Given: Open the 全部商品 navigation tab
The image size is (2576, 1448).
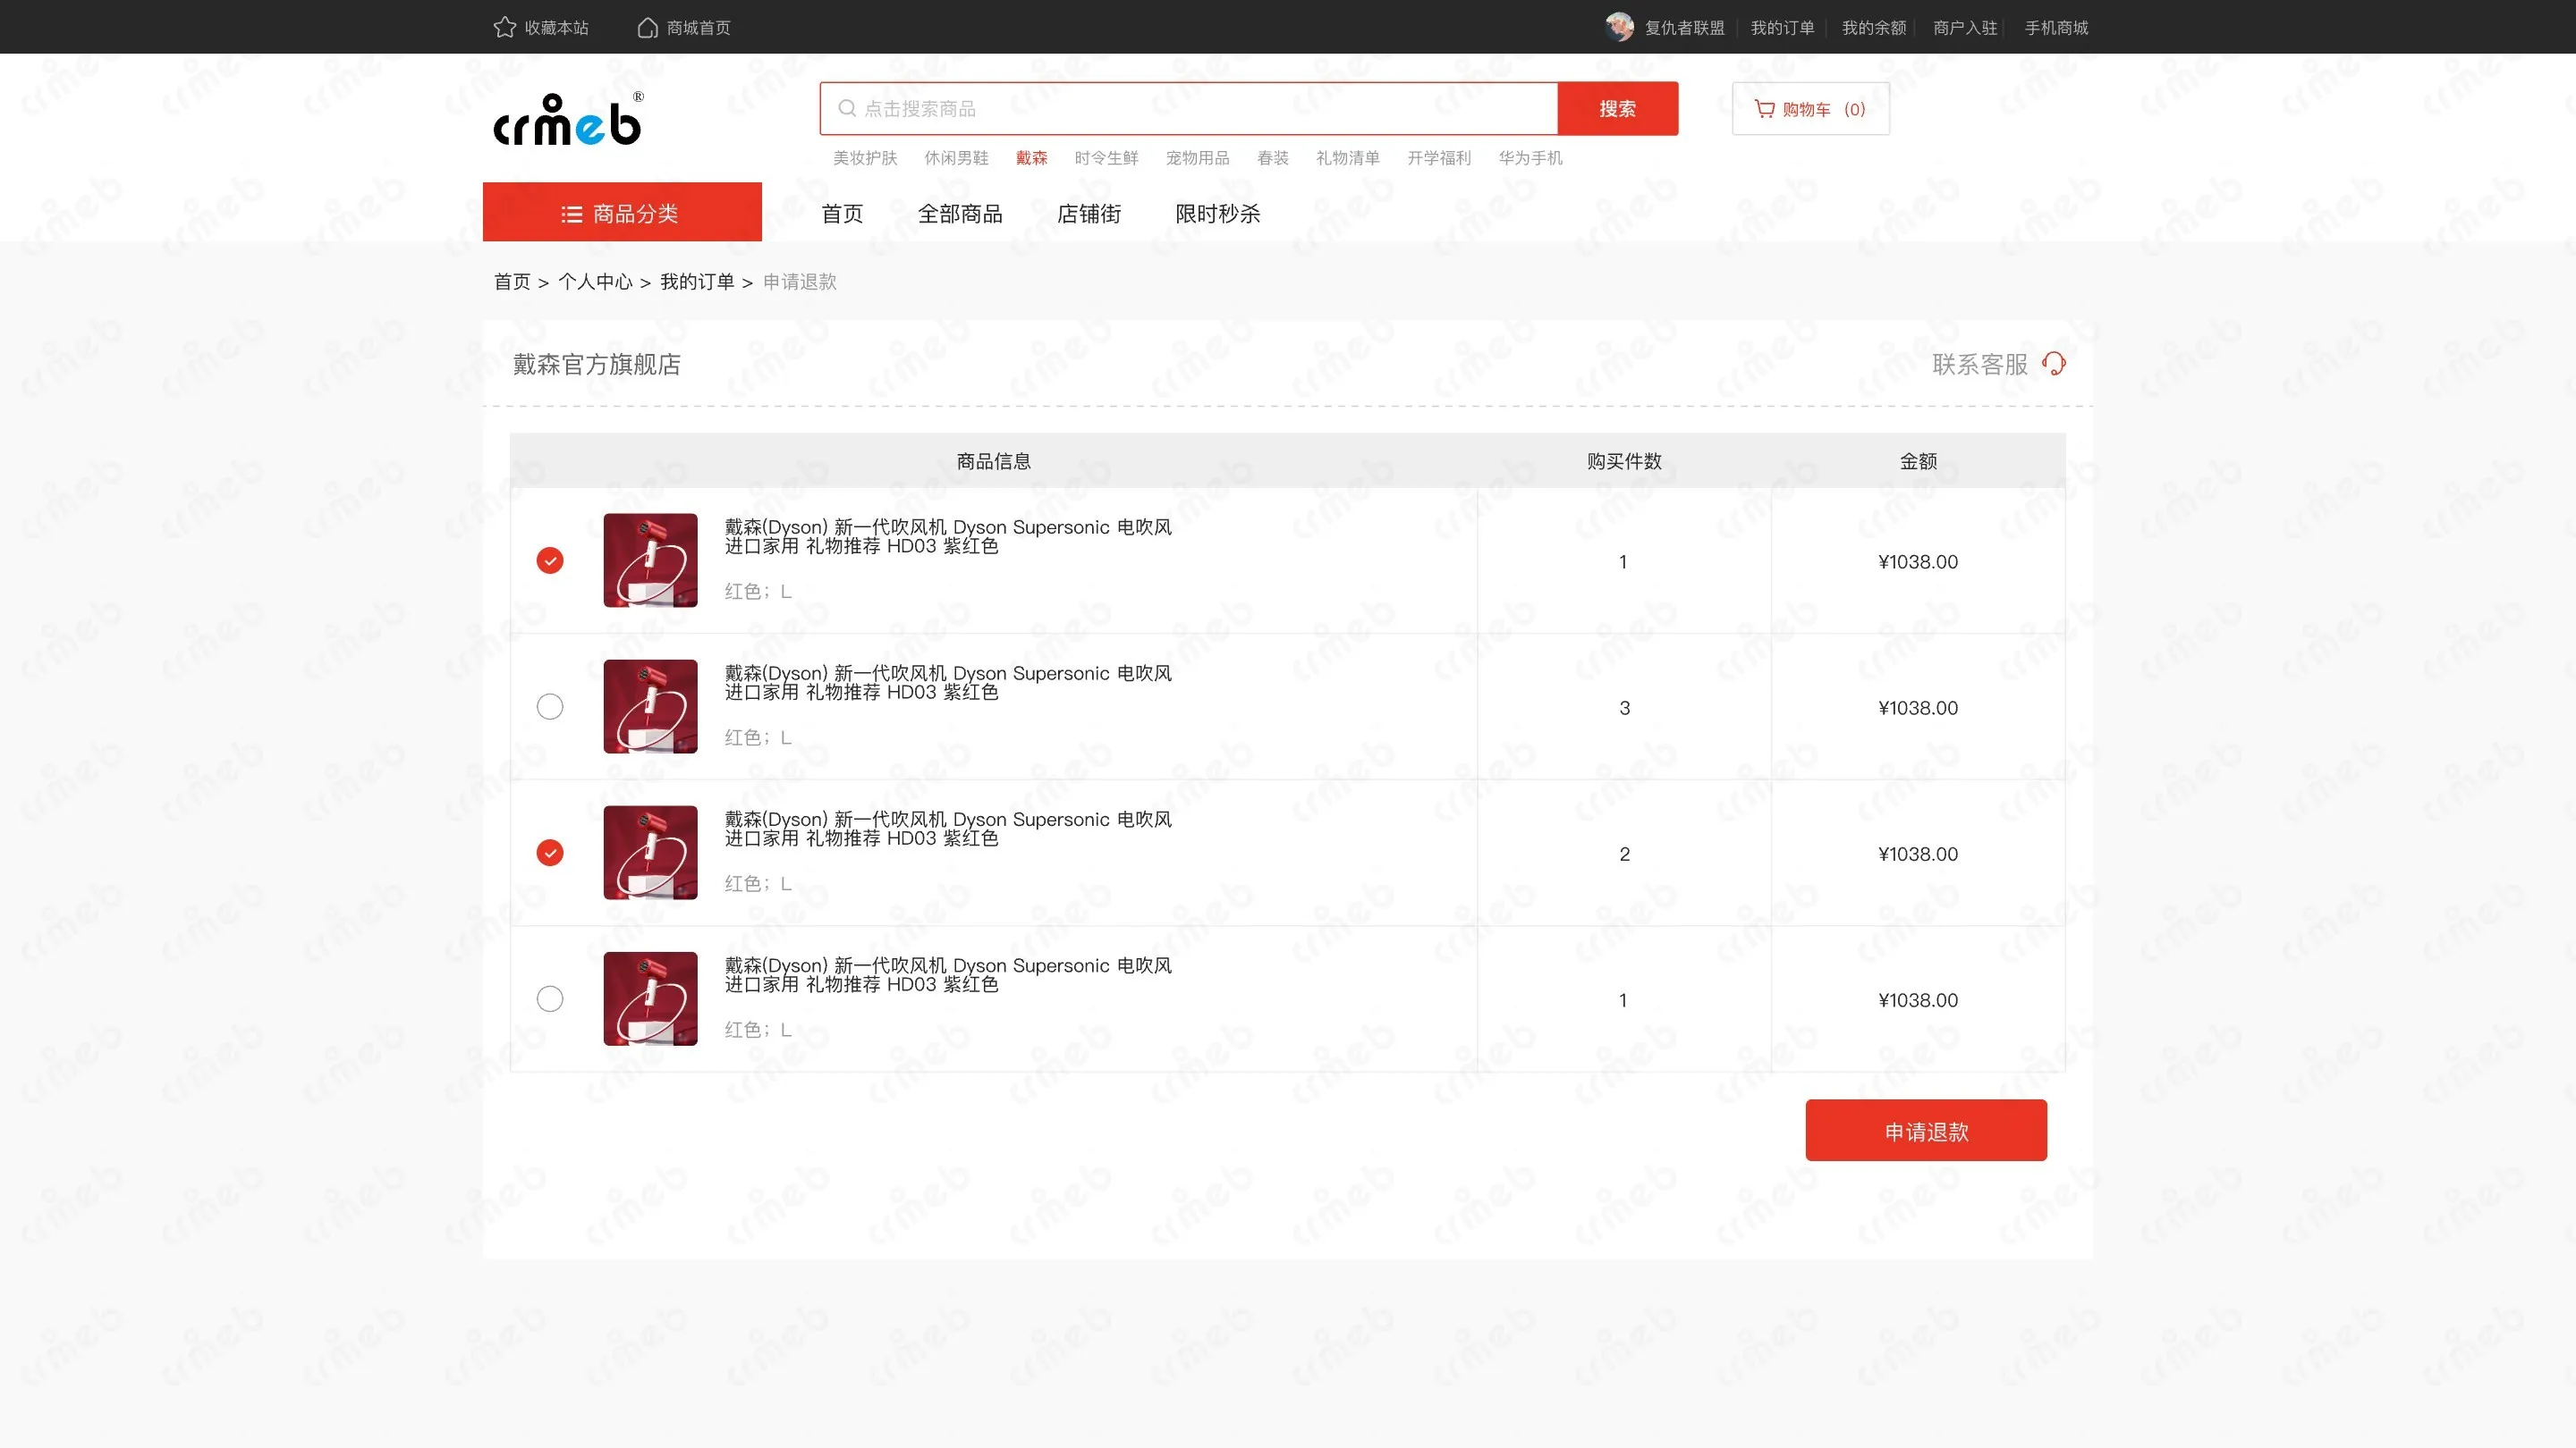Looking at the screenshot, I should pyautogui.click(x=960, y=214).
